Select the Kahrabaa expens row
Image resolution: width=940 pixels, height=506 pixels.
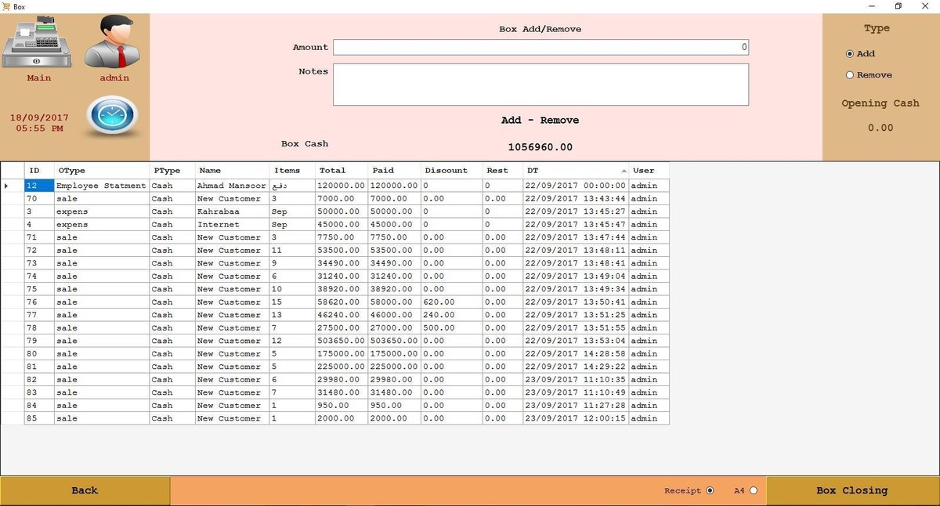click(x=218, y=211)
